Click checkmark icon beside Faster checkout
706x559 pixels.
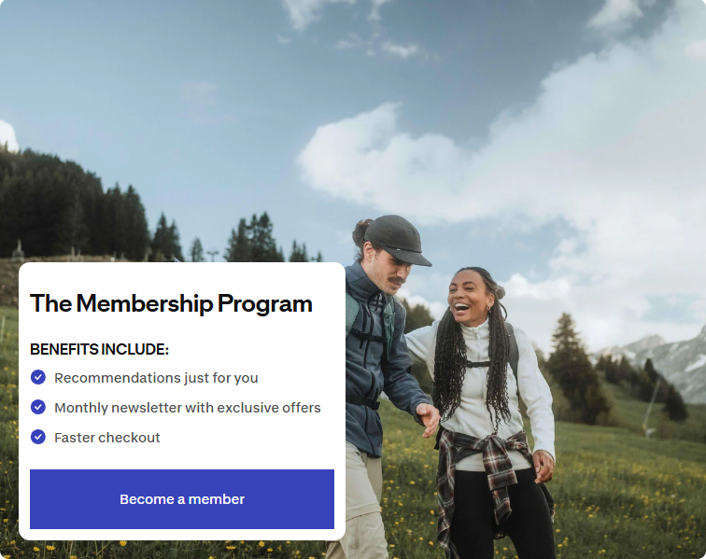pyautogui.click(x=38, y=437)
